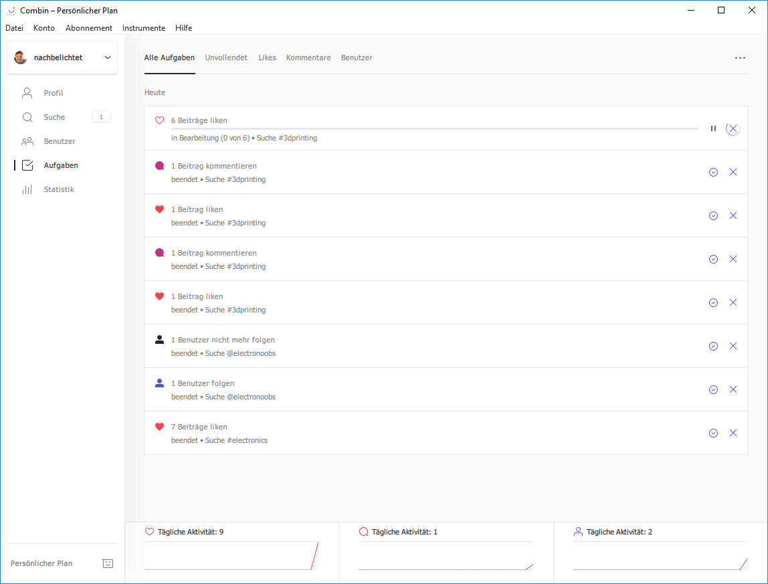Cancel the running 6 Beiträge liken task

click(733, 128)
